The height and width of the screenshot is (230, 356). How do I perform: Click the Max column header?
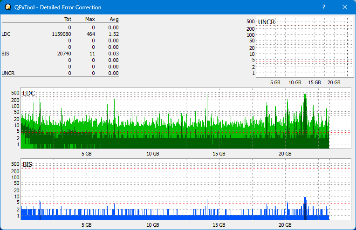click(x=90, y=19)
